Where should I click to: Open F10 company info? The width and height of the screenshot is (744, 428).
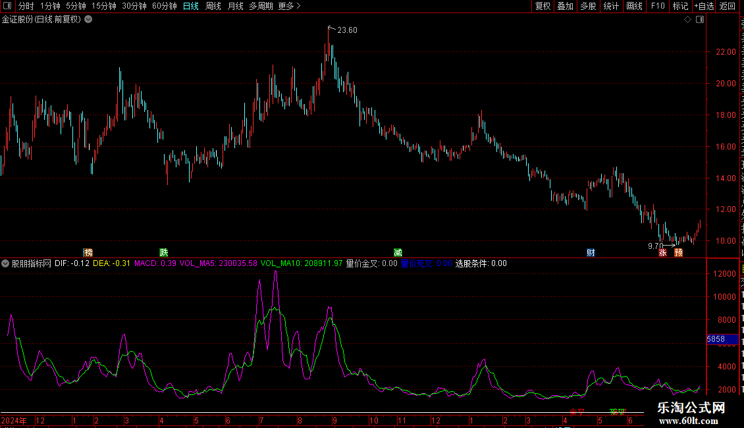pos(658,6)
